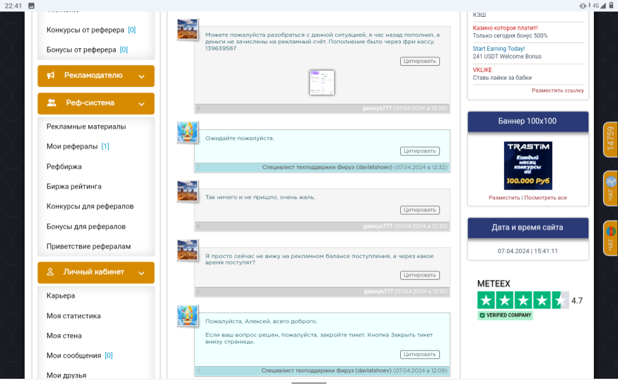Open Конкурсы для рефералов
This screenshot has height=386, width=618.
(90, 206)
